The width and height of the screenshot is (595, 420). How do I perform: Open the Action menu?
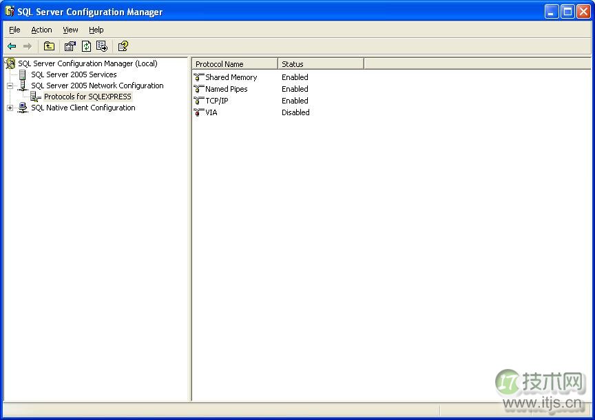point(41,30)
